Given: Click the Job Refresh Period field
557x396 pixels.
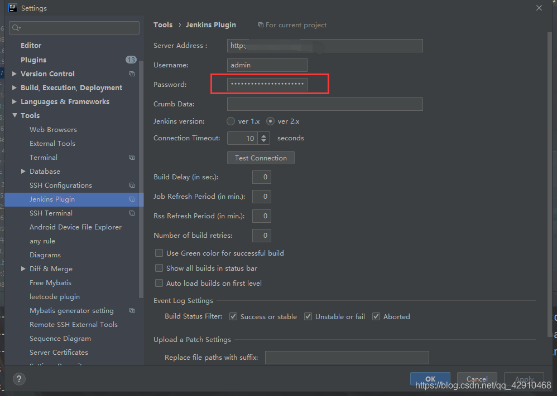Looking at the screenshot, I should 261,197.
